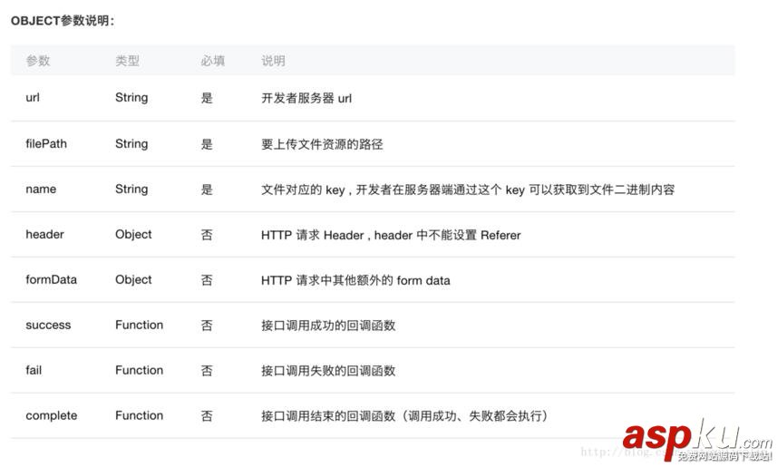Click description "接口调用成功的回调函数"
The image size is (777, 467).
tap(328, 326)
